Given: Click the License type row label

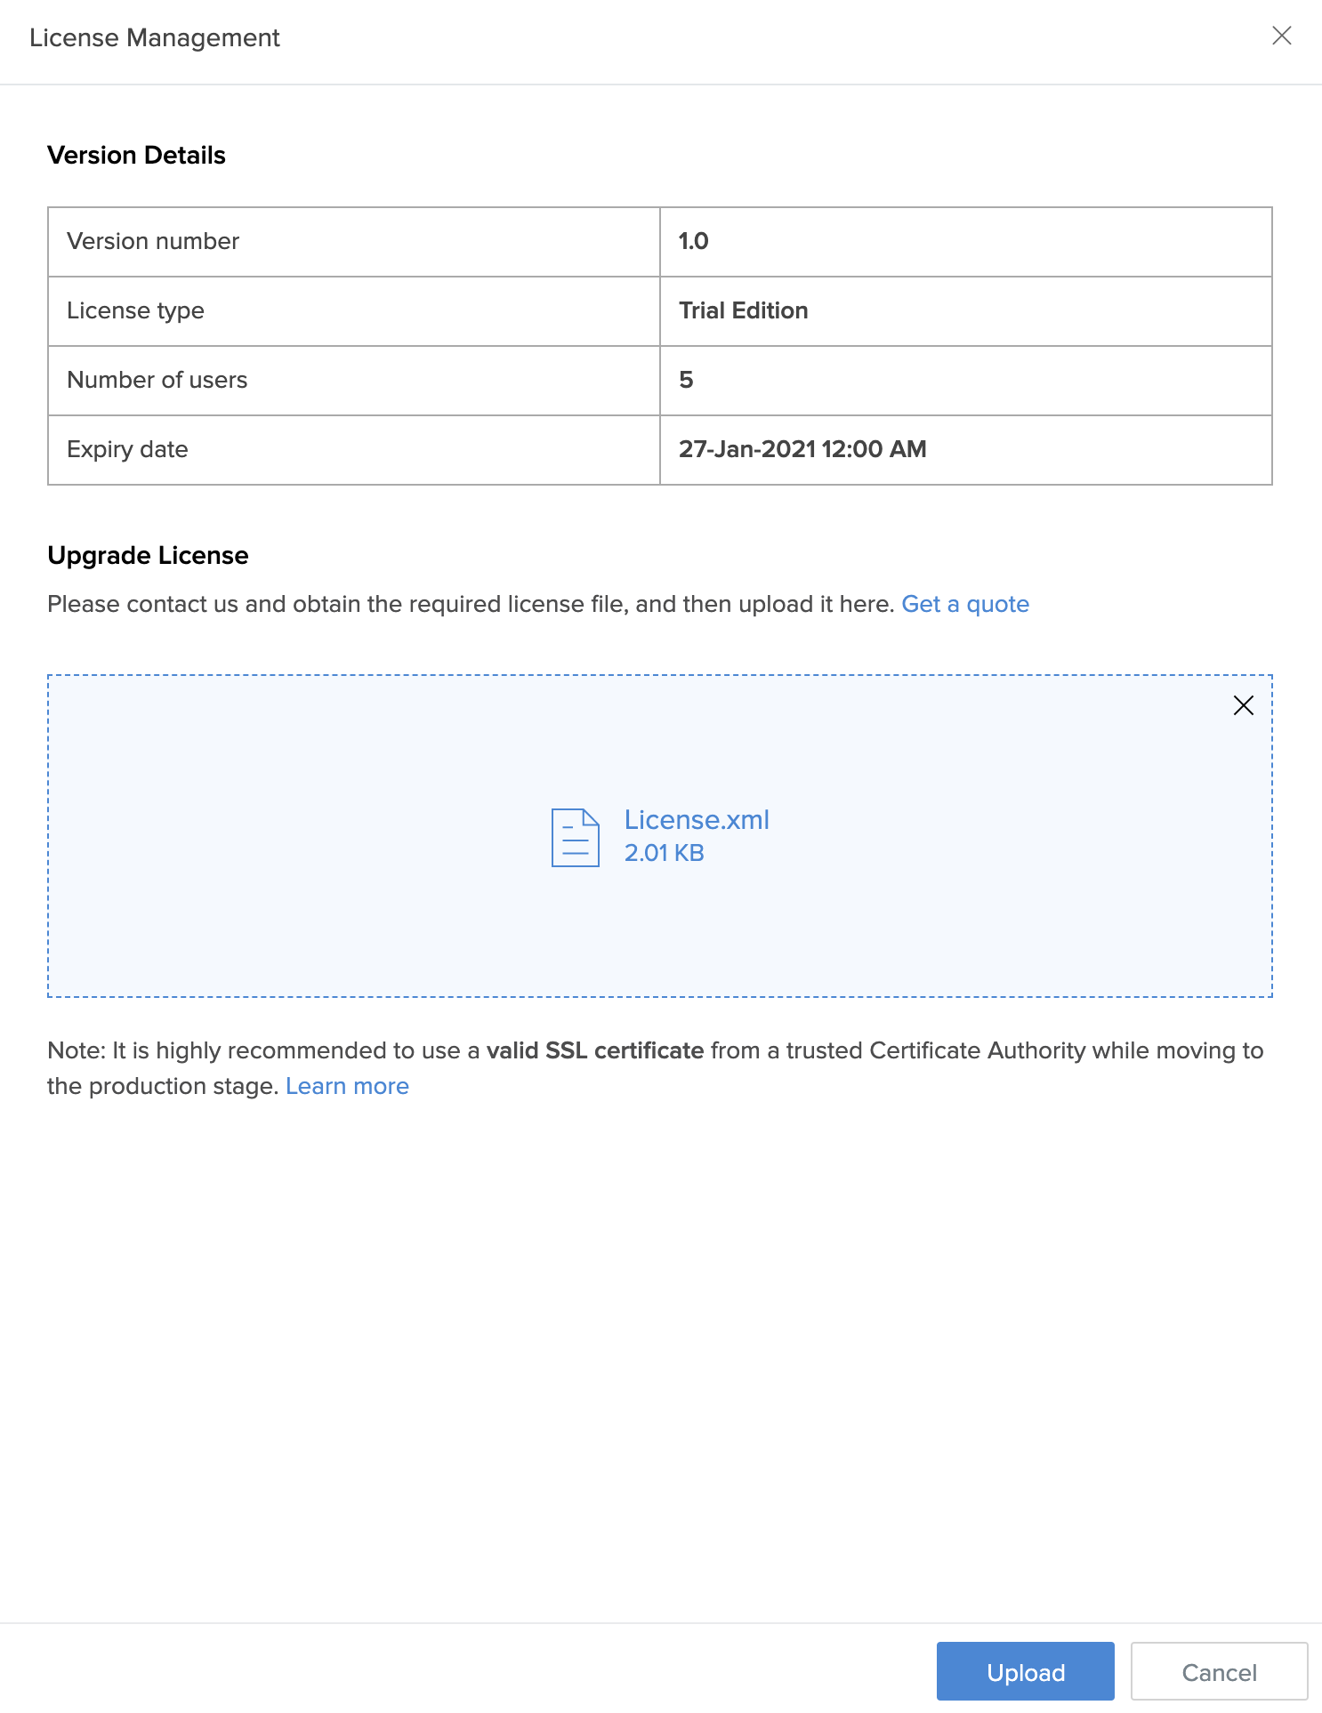Looking at the screenshot, I should tap(135, 310).
